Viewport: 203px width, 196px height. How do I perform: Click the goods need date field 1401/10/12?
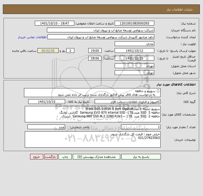(x=47, y=102)
